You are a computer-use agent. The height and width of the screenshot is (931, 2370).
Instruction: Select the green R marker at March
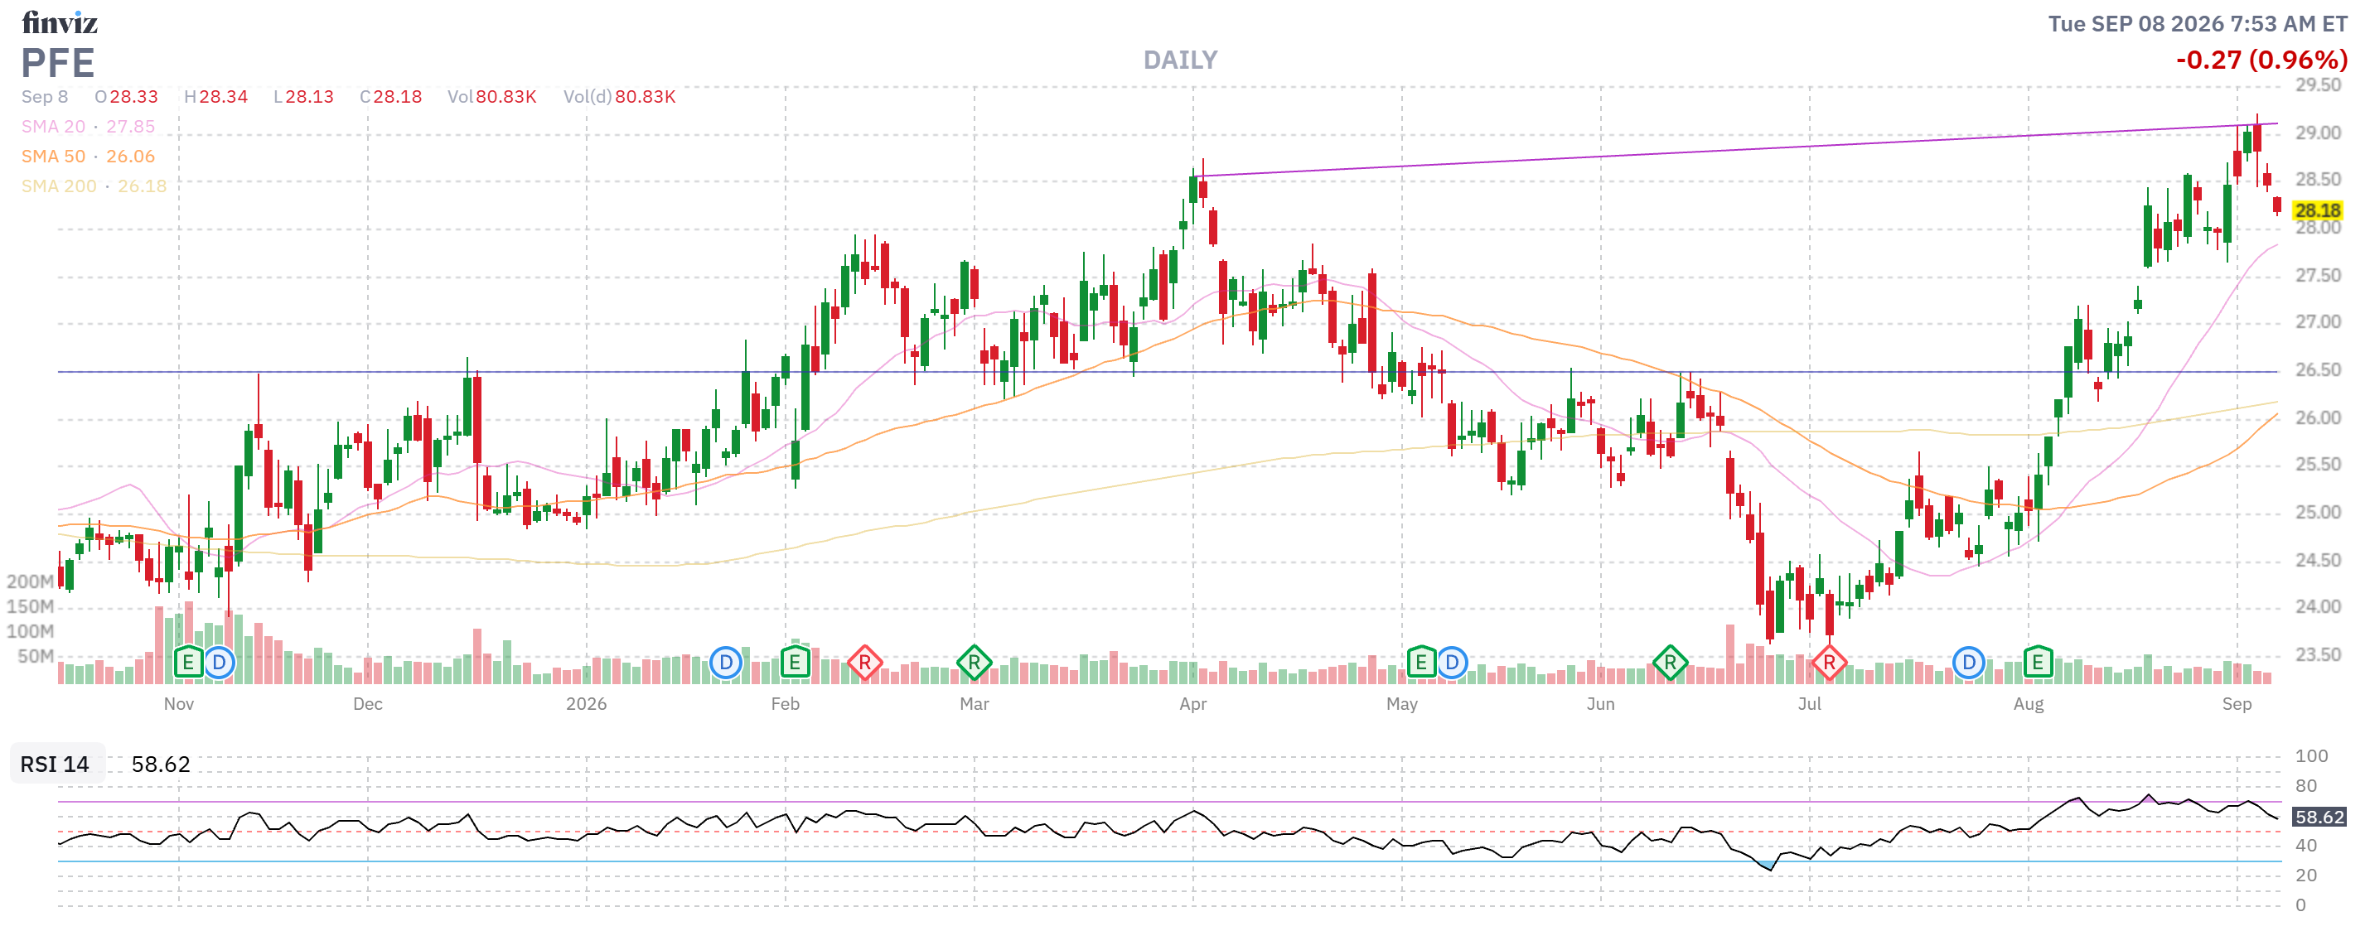(975, 662)
